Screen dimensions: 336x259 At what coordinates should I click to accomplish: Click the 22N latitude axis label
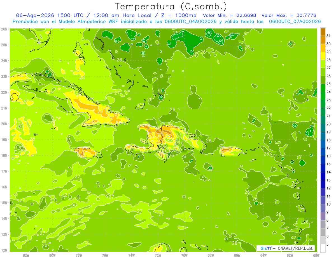pos(4,92)
